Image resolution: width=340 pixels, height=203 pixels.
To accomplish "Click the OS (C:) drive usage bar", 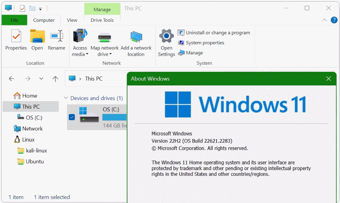I will pos(114,117).
